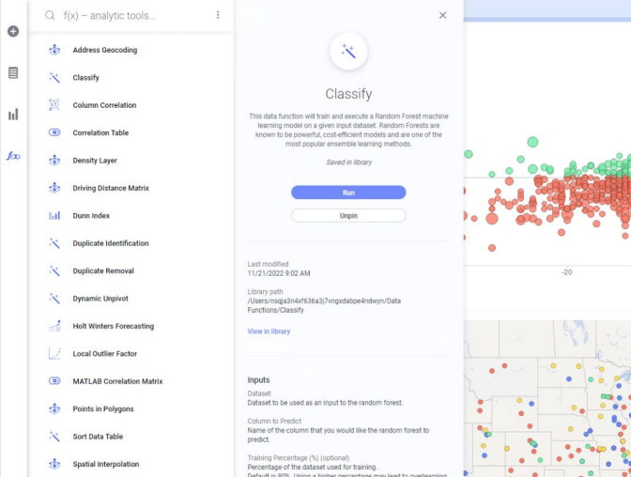
Task: Unpin the Classify data function
Action: 348,215
